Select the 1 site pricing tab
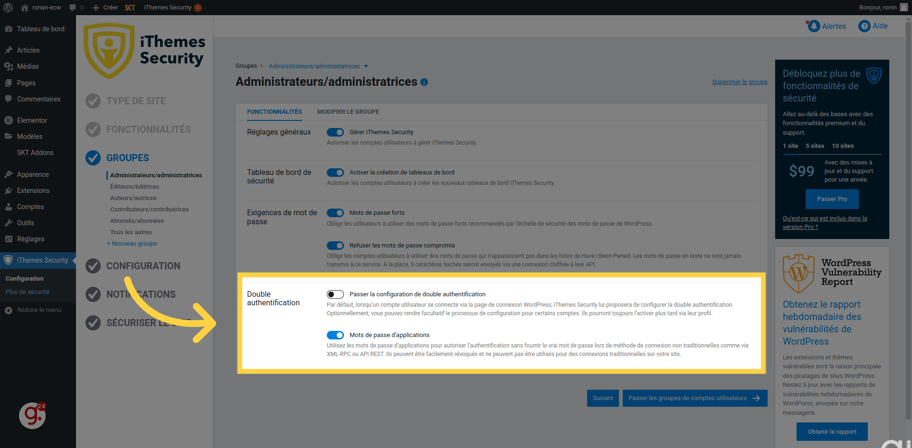This screenshot has width=912, height=448. pos(790,146)
